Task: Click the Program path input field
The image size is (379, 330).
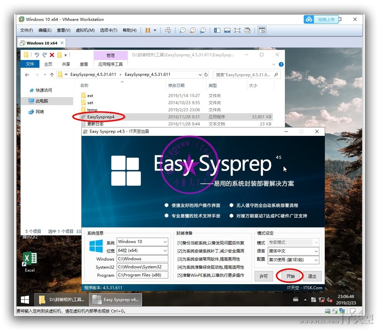Action: coord(142,275)
